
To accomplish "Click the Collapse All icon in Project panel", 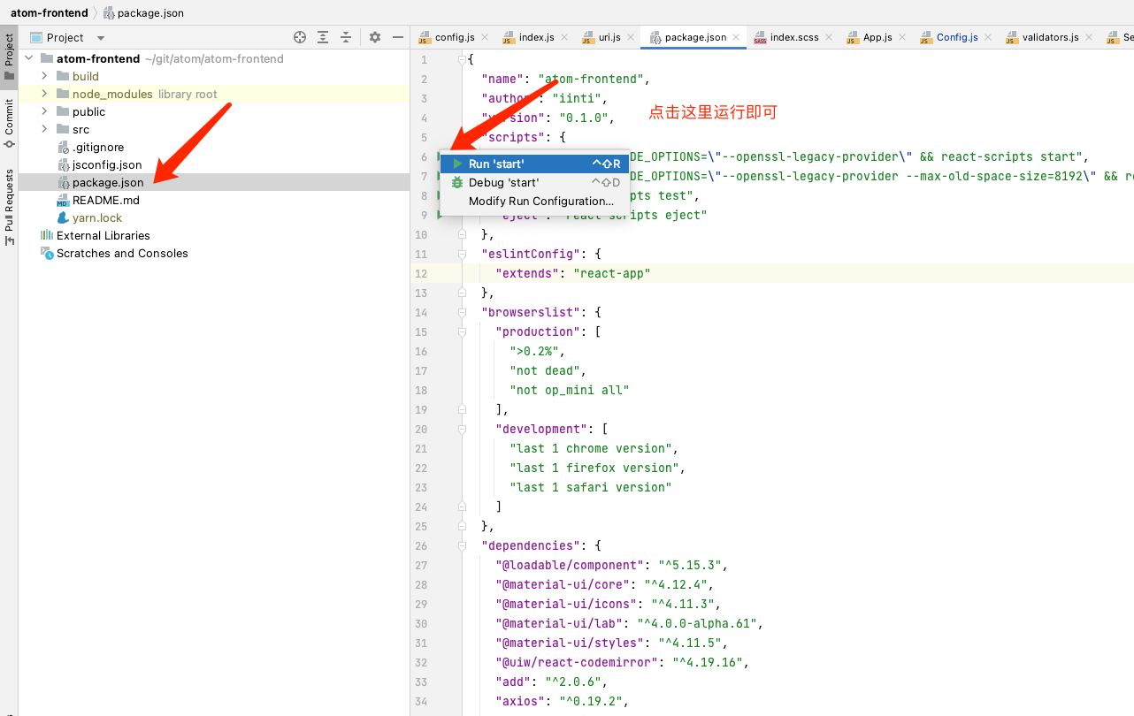I will click(346, 37).
